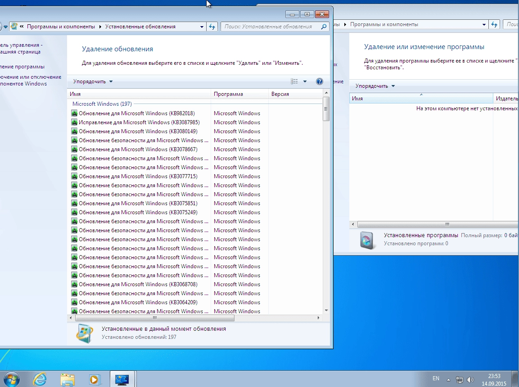Open help icon in updates window

tap(320, 81)
